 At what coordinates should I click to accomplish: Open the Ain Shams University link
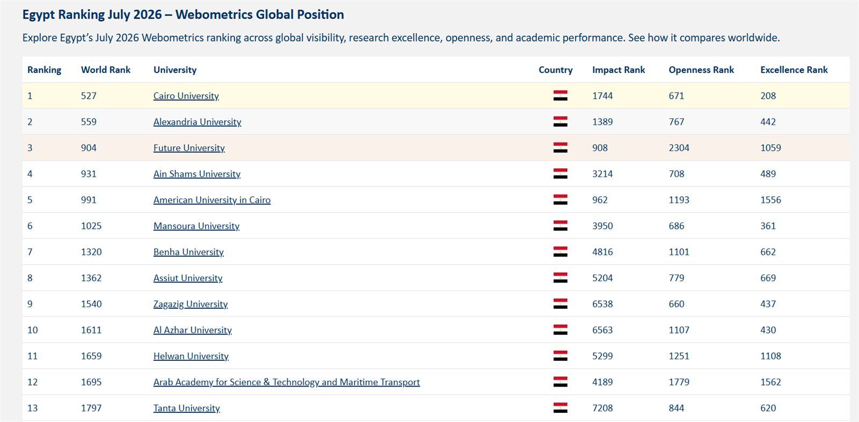click(x=196, y=174)
